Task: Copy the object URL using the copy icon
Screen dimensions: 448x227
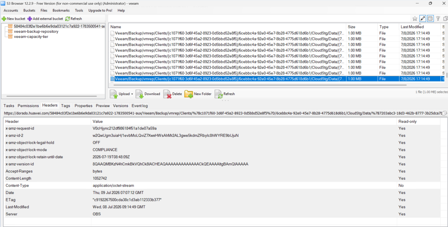Action: click(444, 113)
